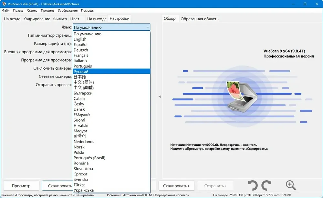The width and height of the screenshot is (323, 198).
Task: Choose Nederlands in the language list
Action: 111,142
